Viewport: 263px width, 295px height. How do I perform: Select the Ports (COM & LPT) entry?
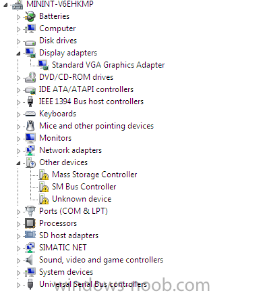pos(74,211)
